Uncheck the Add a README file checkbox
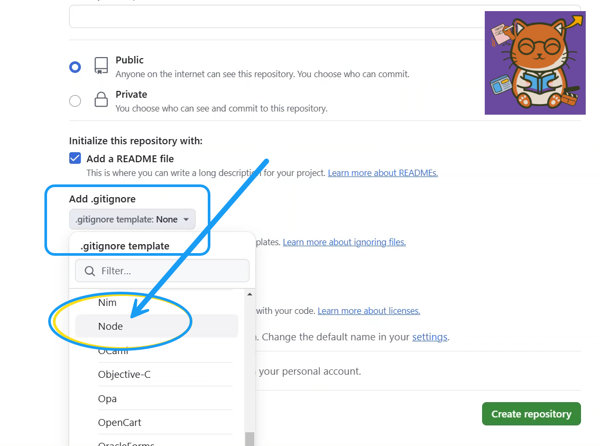This screenshot has height=446, width=600. pos(75,159)
